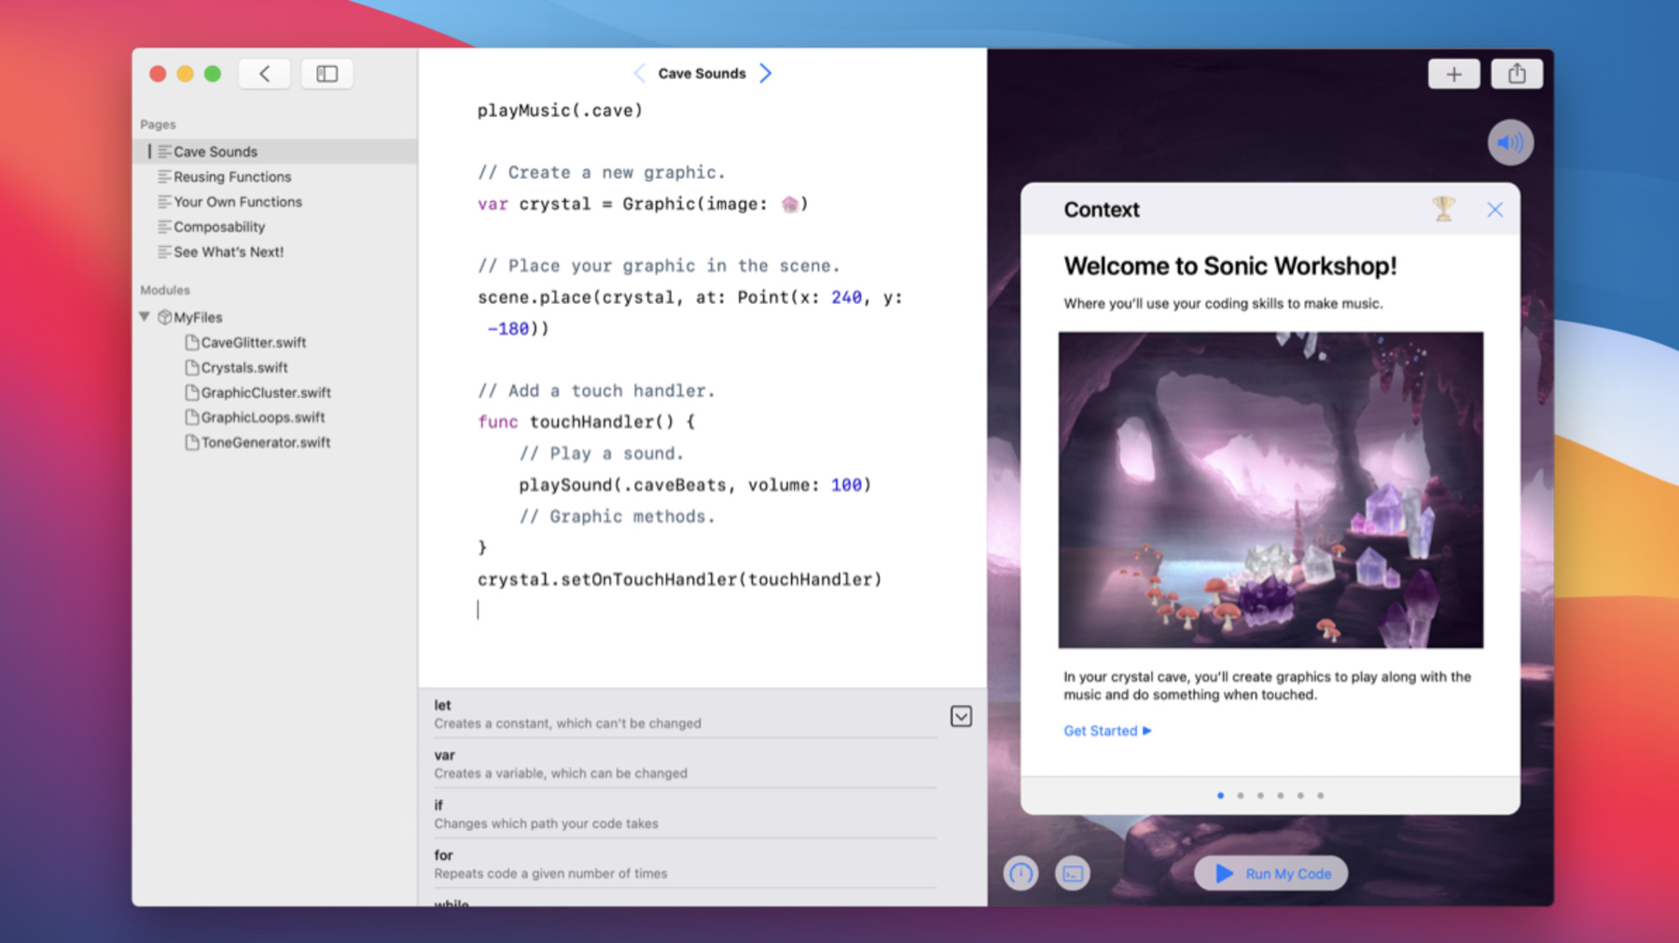The width and height of the screenshot is (1679, 943).
Task: Click the trophy icon in the Context panel
Action: (1443, 209)
